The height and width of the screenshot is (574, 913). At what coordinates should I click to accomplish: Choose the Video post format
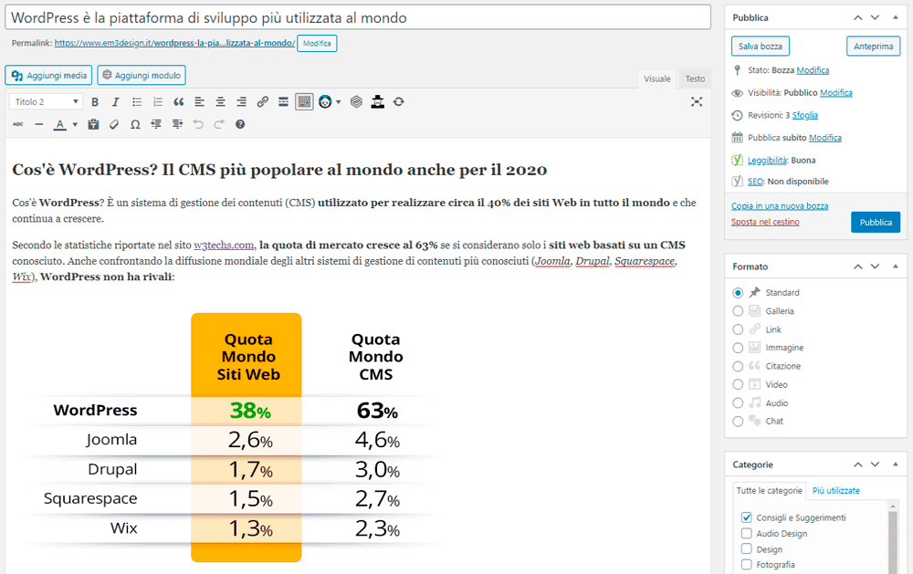pos(738,384)
